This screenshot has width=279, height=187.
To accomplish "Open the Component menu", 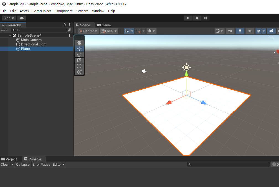I will coord(64,11).
